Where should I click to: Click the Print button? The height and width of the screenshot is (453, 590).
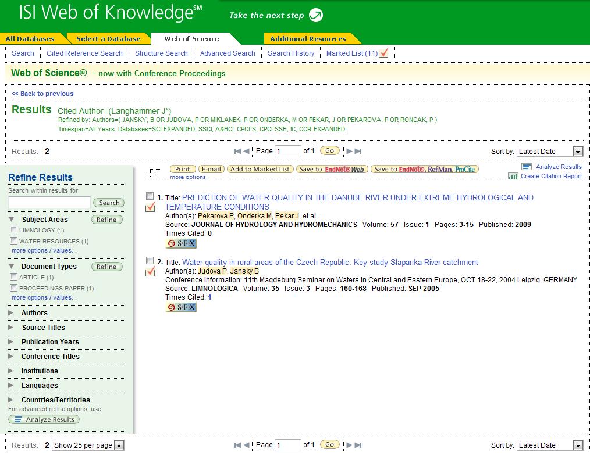tap(183, 169)
